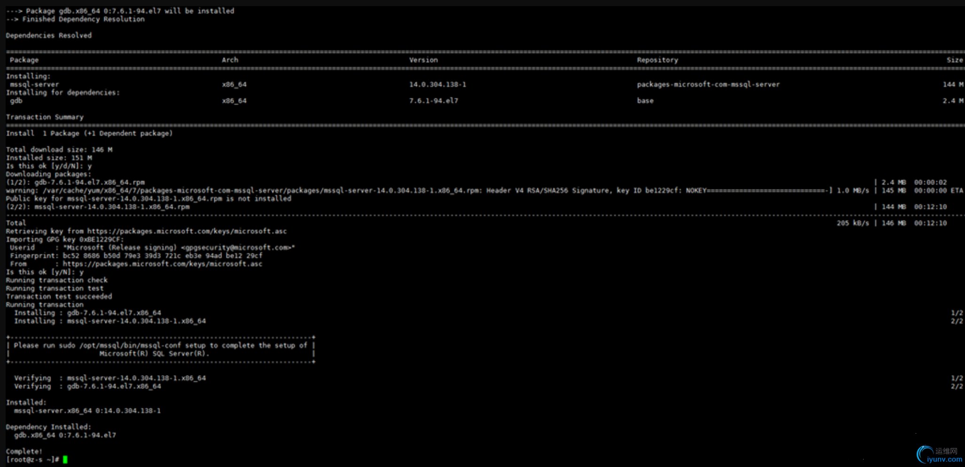Image resolution: width=965 pixels, height=467 pixels.
Task: Click the "205 kB/s" total speed value
Action: [x=853, y=223]
